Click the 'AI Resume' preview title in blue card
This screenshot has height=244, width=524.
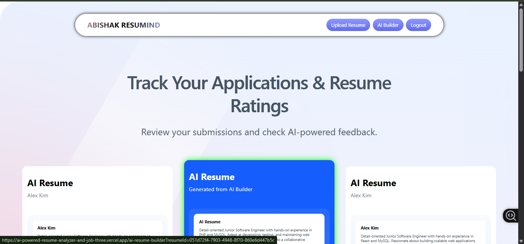tap(210, 222)
